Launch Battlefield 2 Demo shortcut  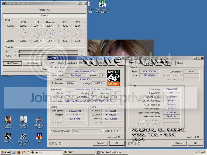click(x=39, y=123)
